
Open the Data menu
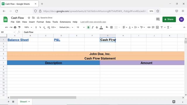pos(48,22)
